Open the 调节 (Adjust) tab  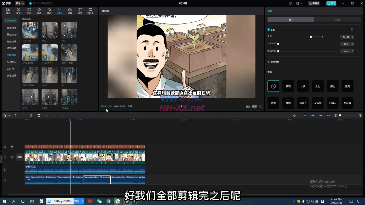(80, 11)
